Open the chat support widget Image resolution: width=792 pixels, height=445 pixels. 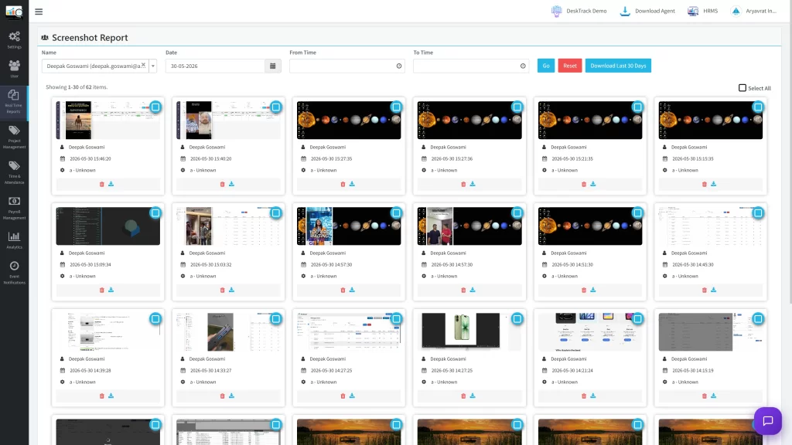coord(768,421)
